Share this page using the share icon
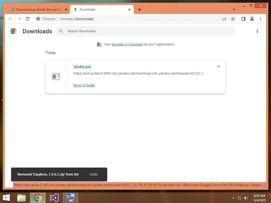This screenshot has width=271, height=203. pos(224,19)
